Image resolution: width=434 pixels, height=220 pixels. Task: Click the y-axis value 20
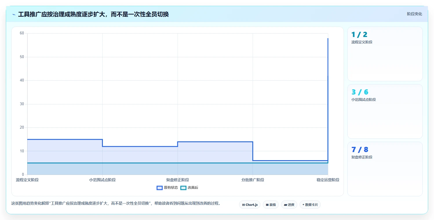[x=22, y=127]
